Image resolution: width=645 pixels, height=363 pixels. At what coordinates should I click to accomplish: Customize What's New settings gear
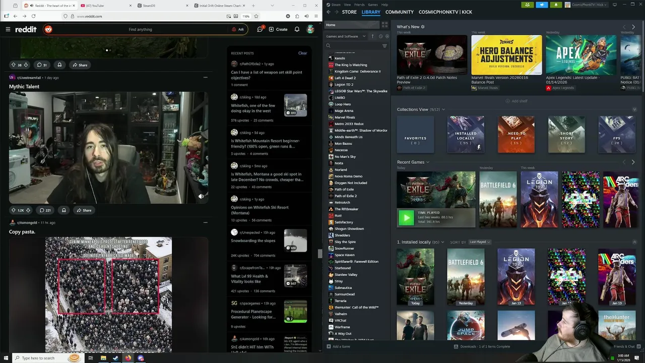coord(423,27)
